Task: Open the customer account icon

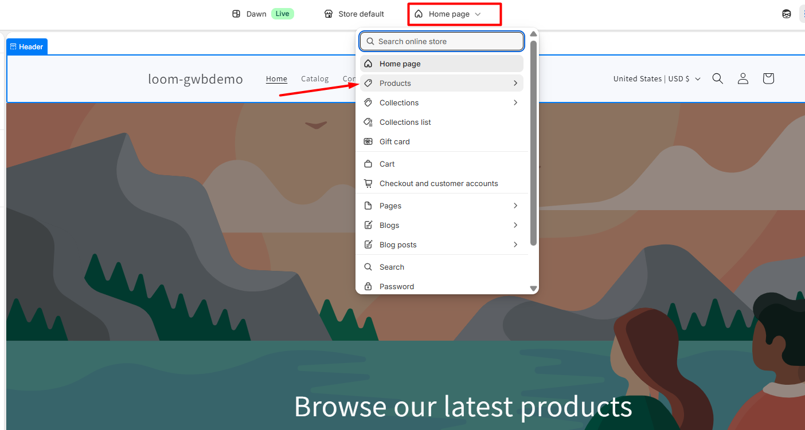Action: pos(743,78)
